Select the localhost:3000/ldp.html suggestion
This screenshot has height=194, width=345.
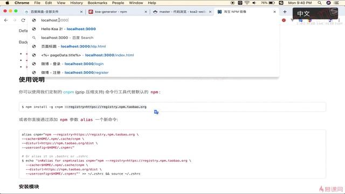point(154,46)
